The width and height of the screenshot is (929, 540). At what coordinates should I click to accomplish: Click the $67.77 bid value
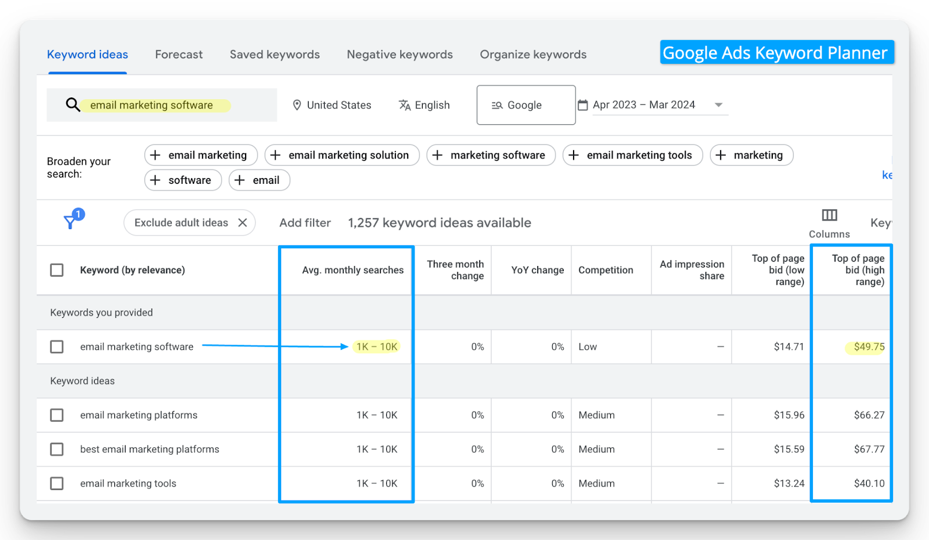coord(869,449)
